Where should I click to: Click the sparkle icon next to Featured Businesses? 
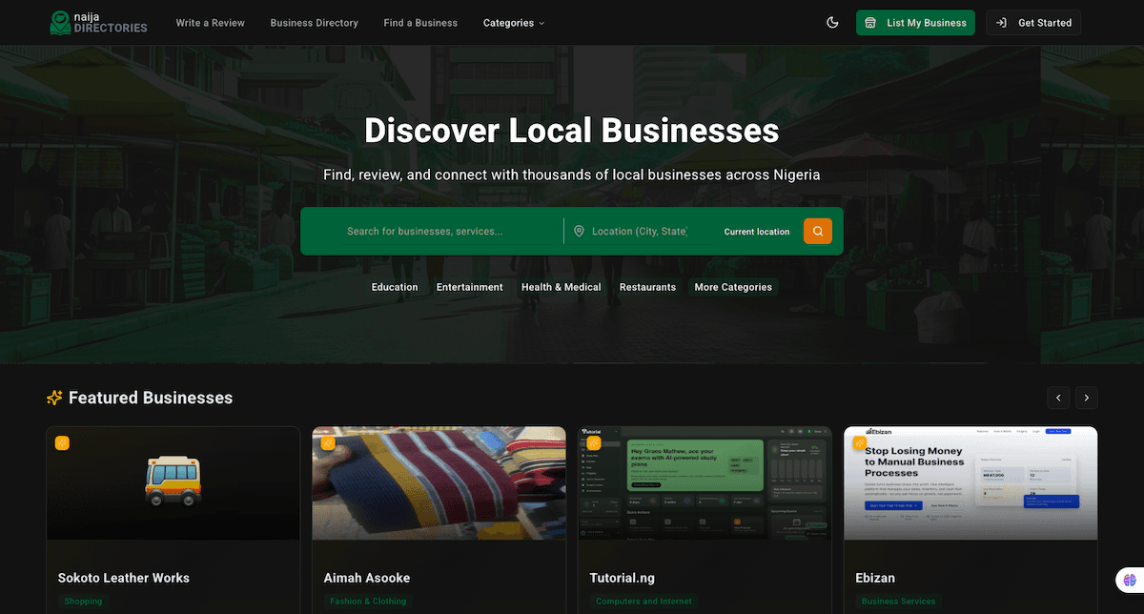pyautogui.click(x=54, y=398)
